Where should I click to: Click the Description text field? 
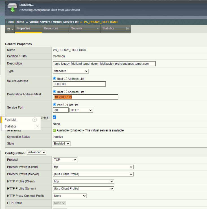[104, 64]
